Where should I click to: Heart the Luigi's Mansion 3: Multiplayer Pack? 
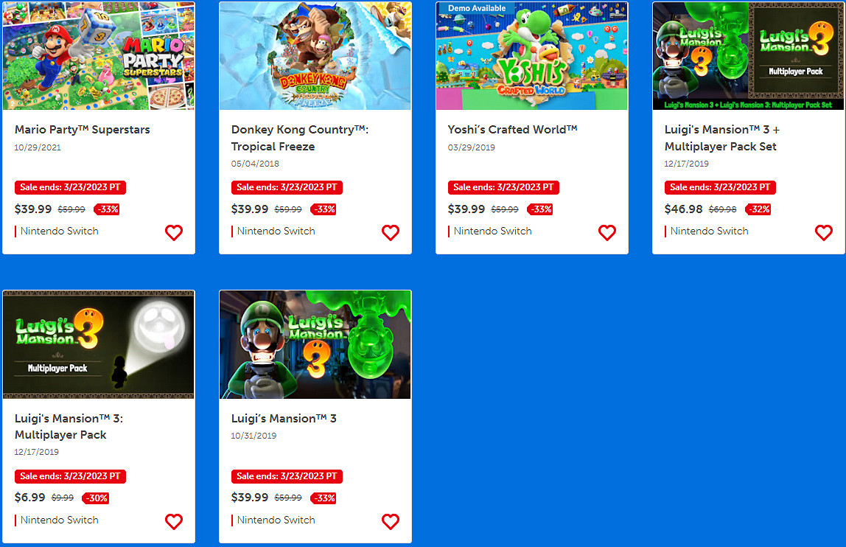[174, 522]
